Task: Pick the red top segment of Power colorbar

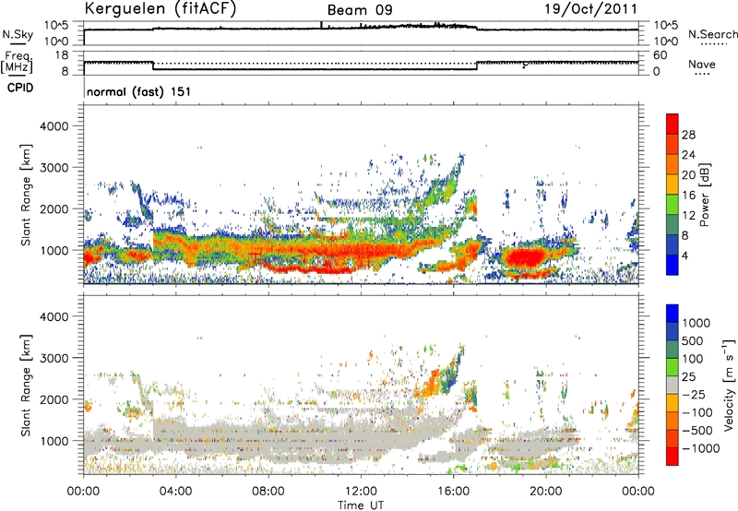Action: pos(673,125)
